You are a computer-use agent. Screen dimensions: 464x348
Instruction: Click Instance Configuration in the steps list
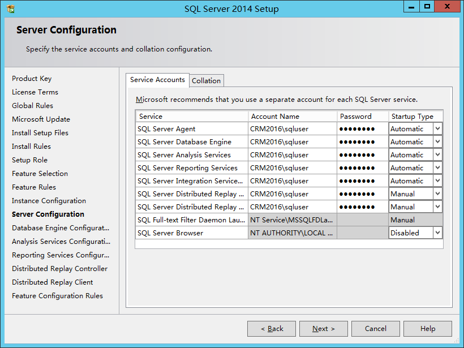point(49,201)
